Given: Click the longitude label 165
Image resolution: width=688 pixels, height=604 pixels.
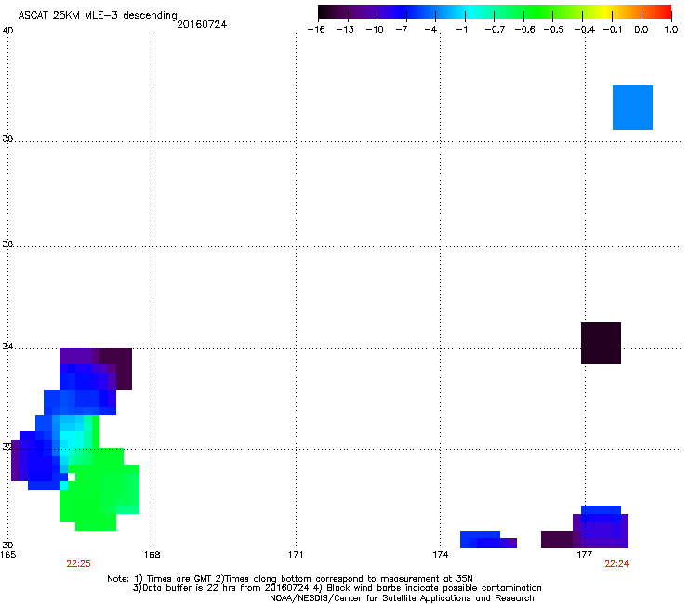Looking at the screenshot, I should (x=8, y=555).
